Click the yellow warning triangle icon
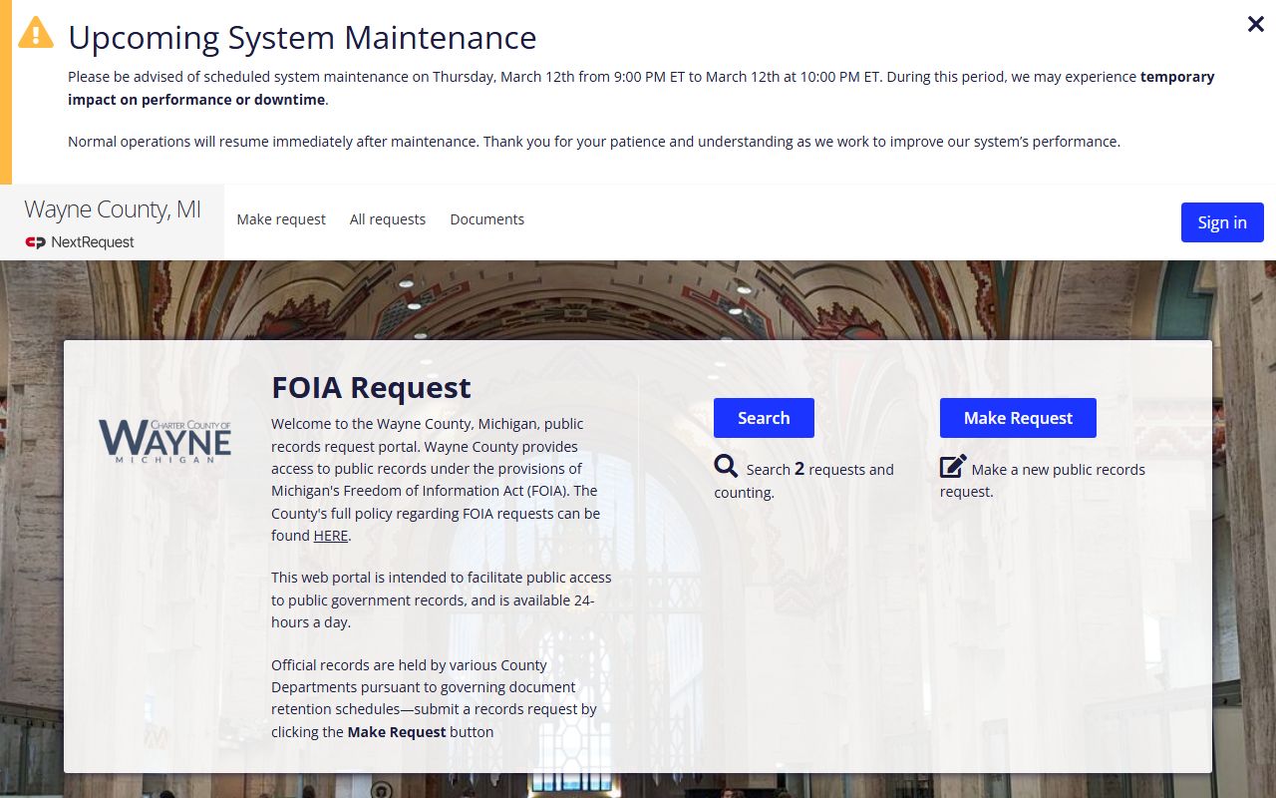 tap(36, 32)
